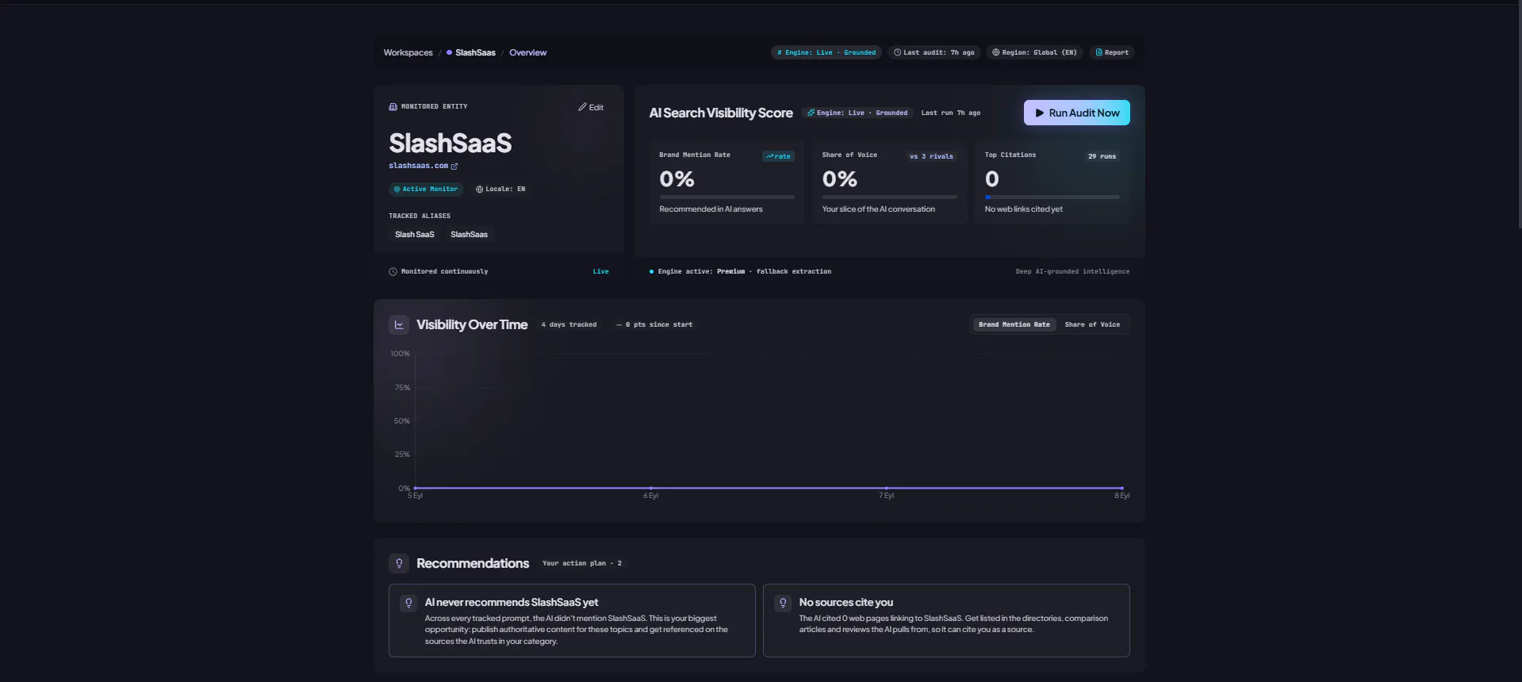
Task: Click the Active Monitor status badge
Action: (x=426, y=190)
